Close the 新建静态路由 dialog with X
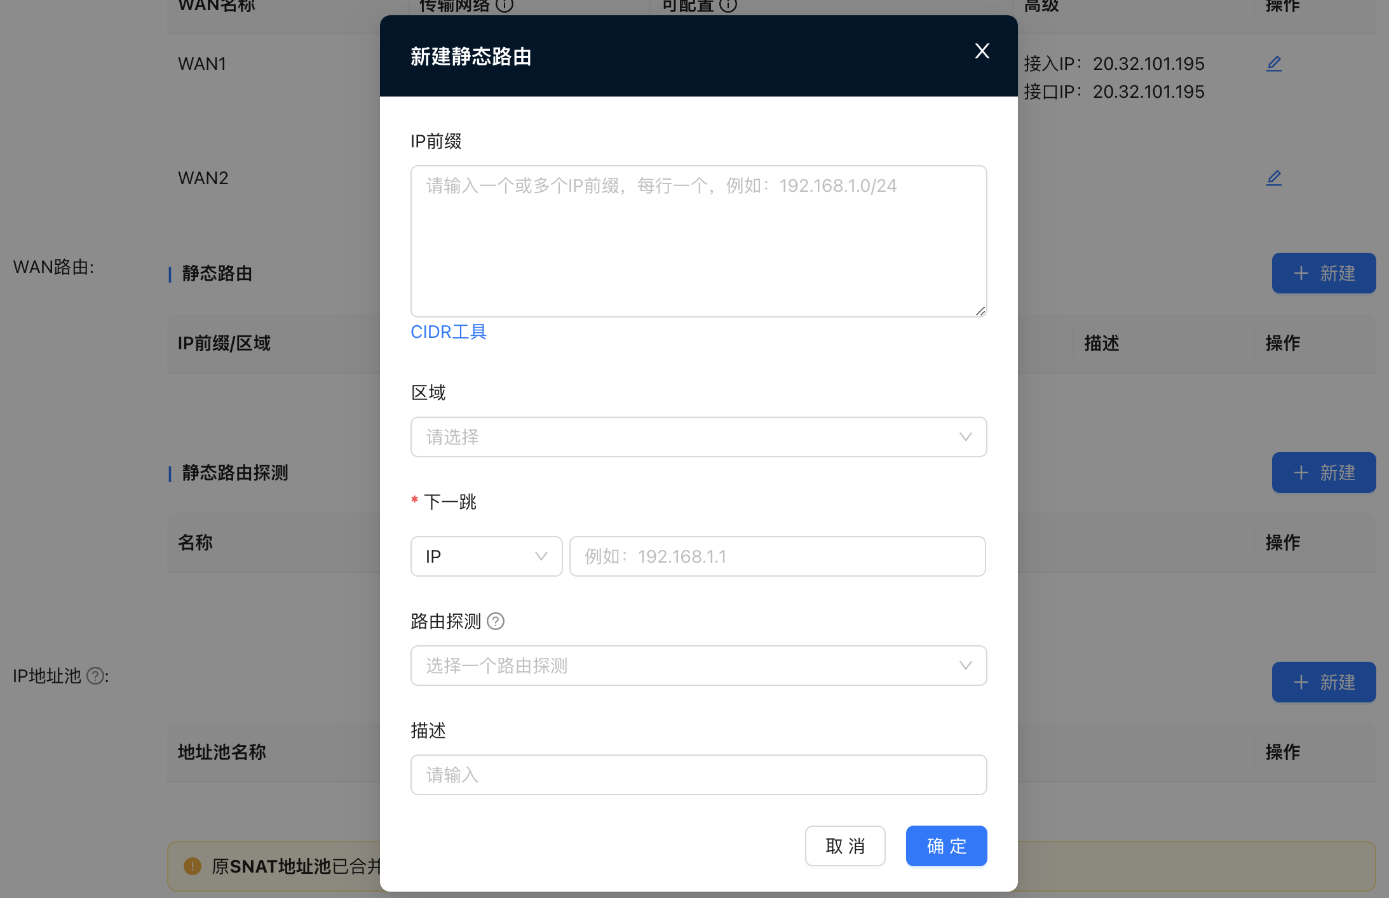 click(x=982, y=51)
